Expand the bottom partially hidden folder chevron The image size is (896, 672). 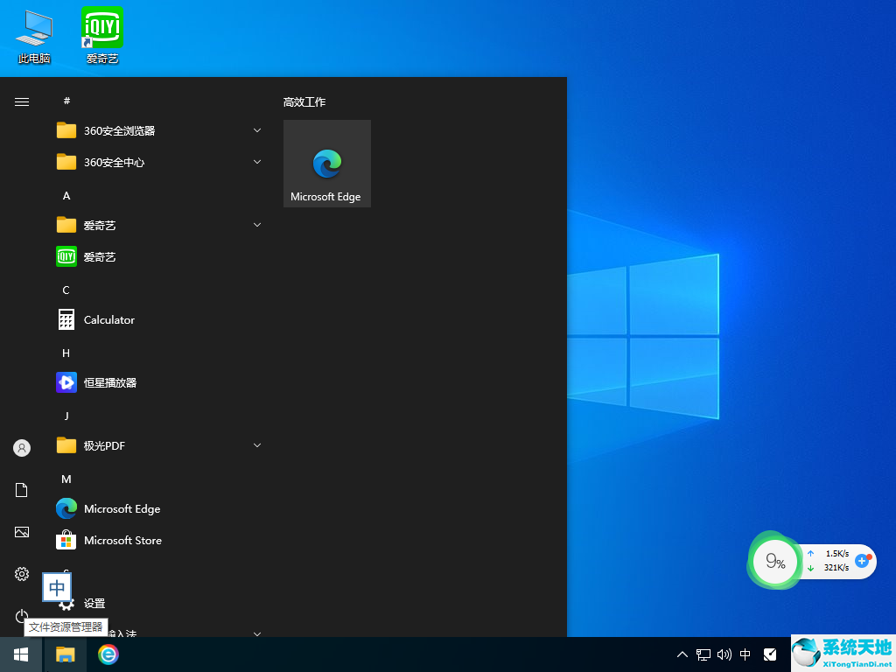pyautogui.click(x=257, y=633)
